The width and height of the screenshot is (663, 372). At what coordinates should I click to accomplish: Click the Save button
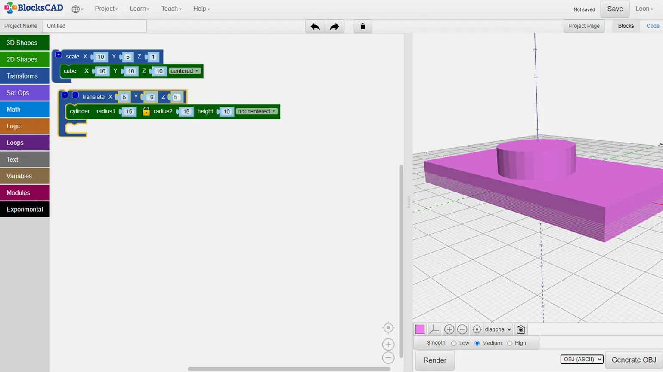point(615,9)
